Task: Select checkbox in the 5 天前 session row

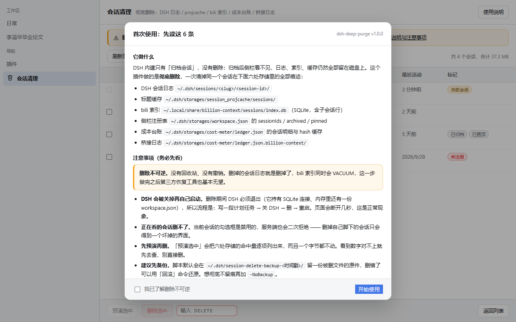Action: [109, 134]
